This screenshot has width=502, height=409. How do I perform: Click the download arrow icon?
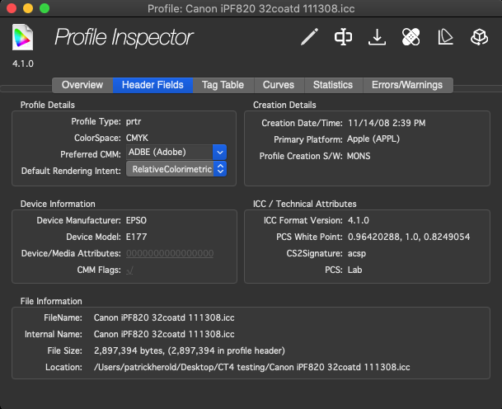point(378,37)
